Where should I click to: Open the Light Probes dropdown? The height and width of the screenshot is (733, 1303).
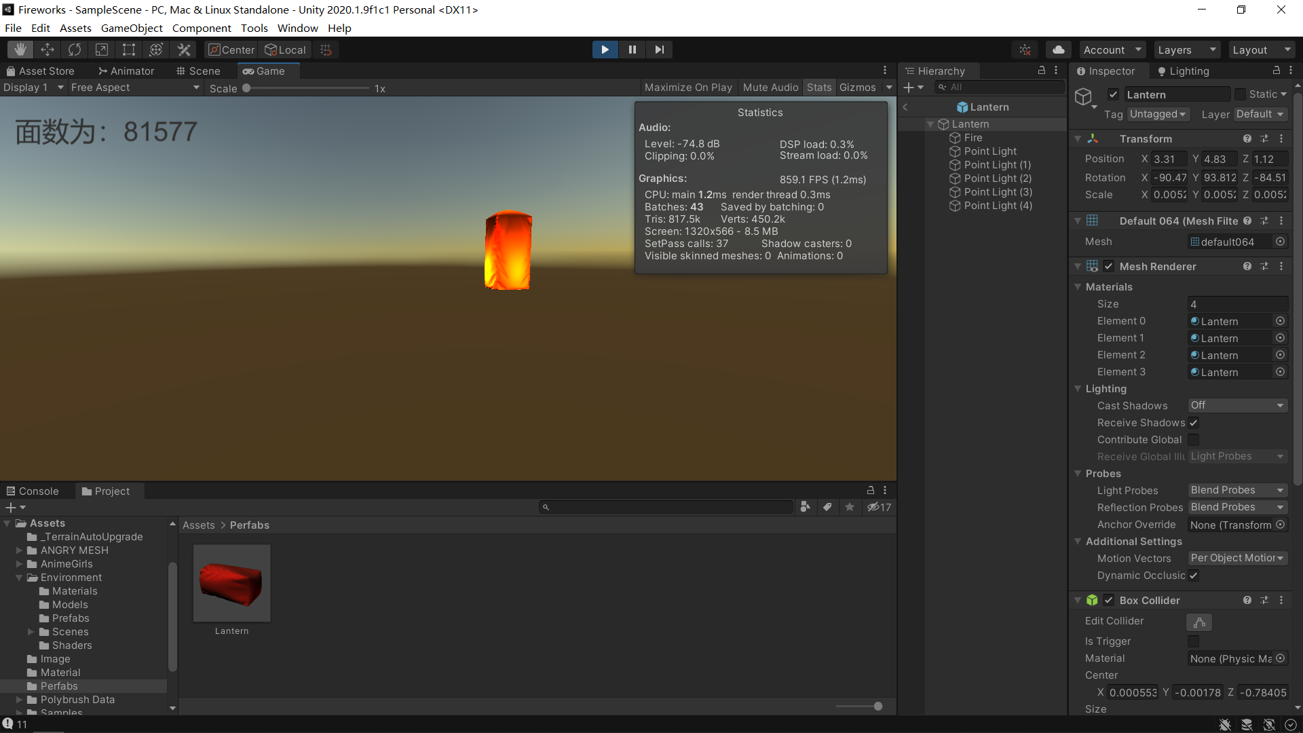pyautogui.click(x=1237, y=490)
